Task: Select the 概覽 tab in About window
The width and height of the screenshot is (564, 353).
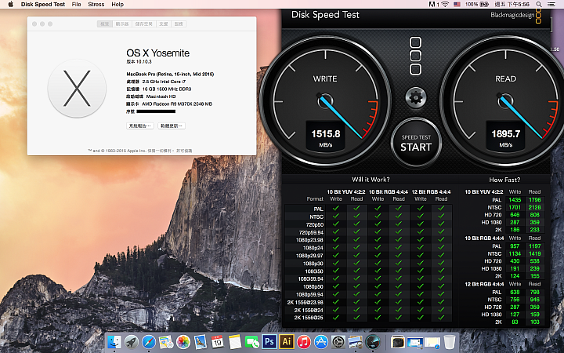Action: pyautogui.click(x=104, y=24)
